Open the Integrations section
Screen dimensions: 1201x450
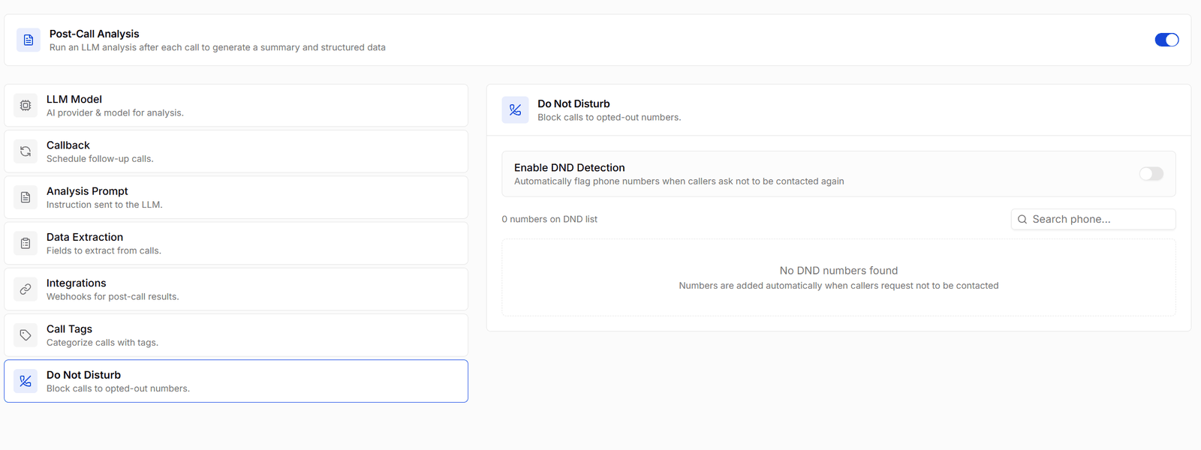pyautogui.click(x=236, y=289)
